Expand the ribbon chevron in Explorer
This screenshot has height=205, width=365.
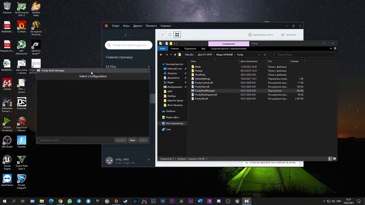pos(331,48)
